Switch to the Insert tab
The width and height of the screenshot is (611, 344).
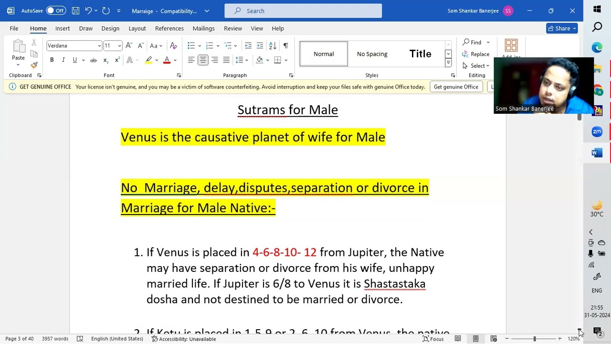(x=63, y=28)
